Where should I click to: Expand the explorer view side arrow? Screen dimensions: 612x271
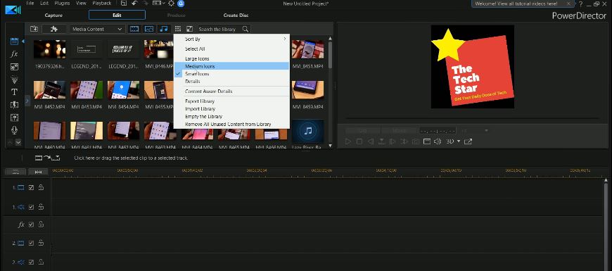click(x=27, y=101)
